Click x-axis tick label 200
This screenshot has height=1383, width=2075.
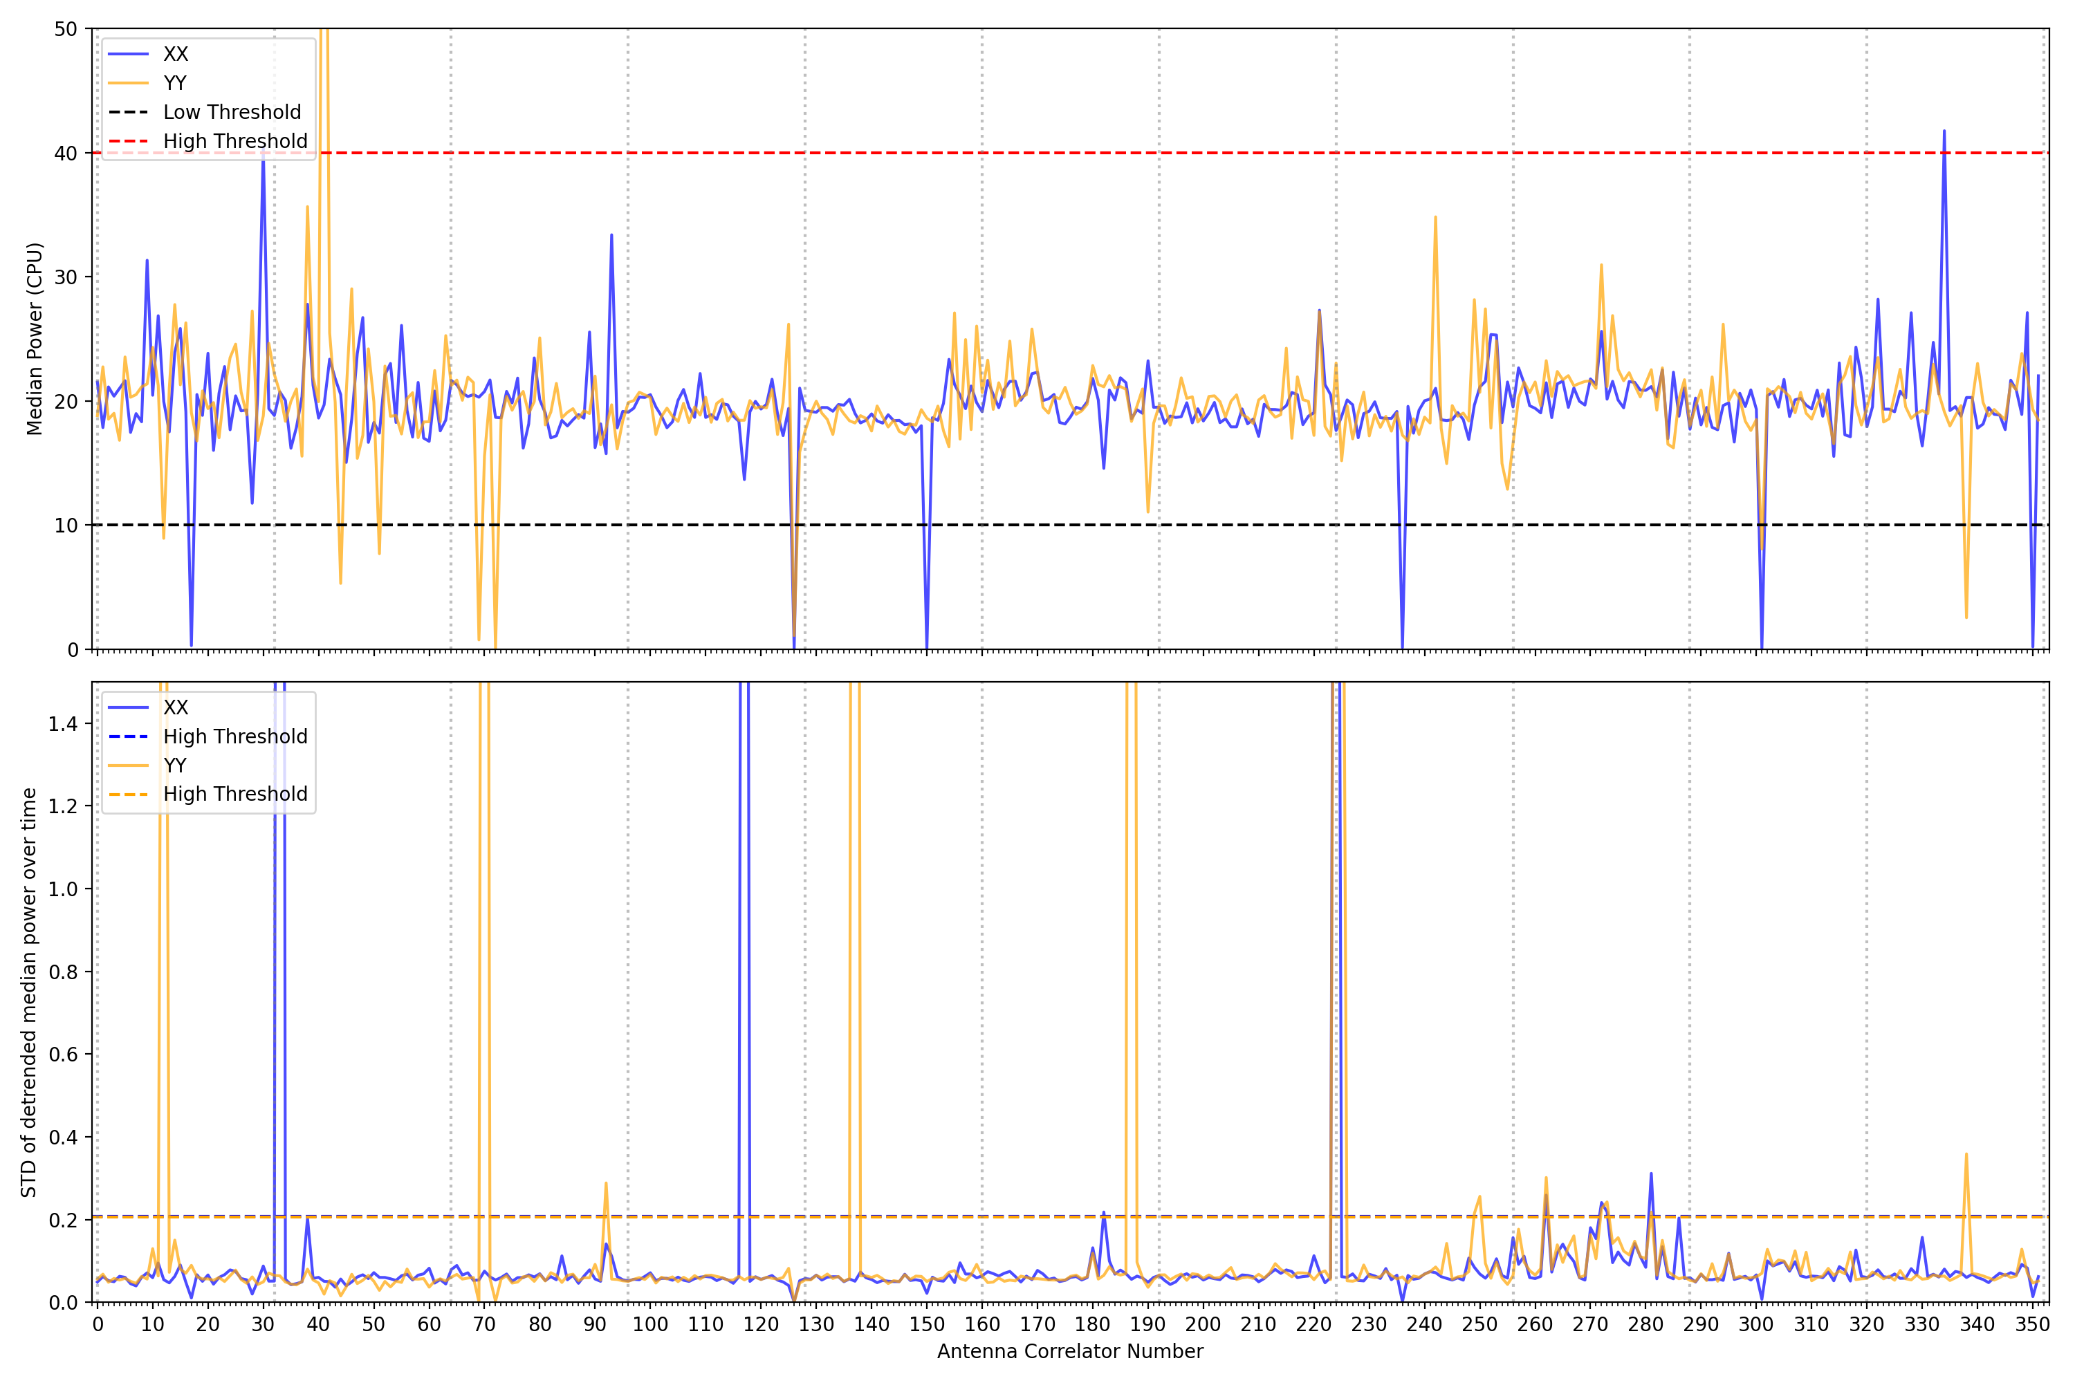(x=1203, y=1324)
